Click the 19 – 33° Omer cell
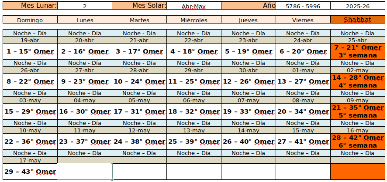The height and width of the screenshot is (182, 387). pyautogui.click(x=248, y=111)
